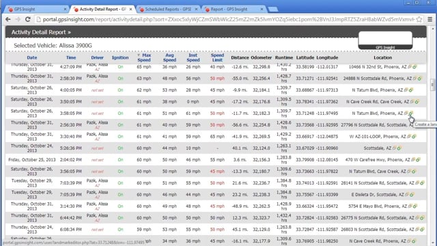437x246 pixels.
Task: Create landmark for N Cave Creek Rd, Cave Creek
Action: tap(417, 102)
